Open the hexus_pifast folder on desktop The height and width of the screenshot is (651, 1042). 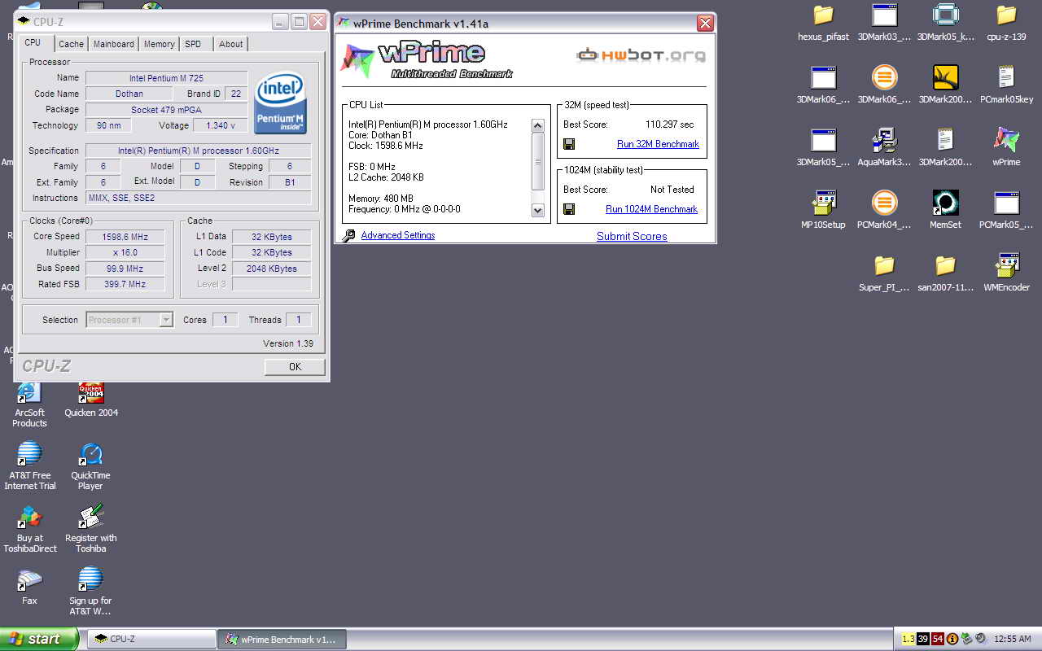[x=823, y=22]
